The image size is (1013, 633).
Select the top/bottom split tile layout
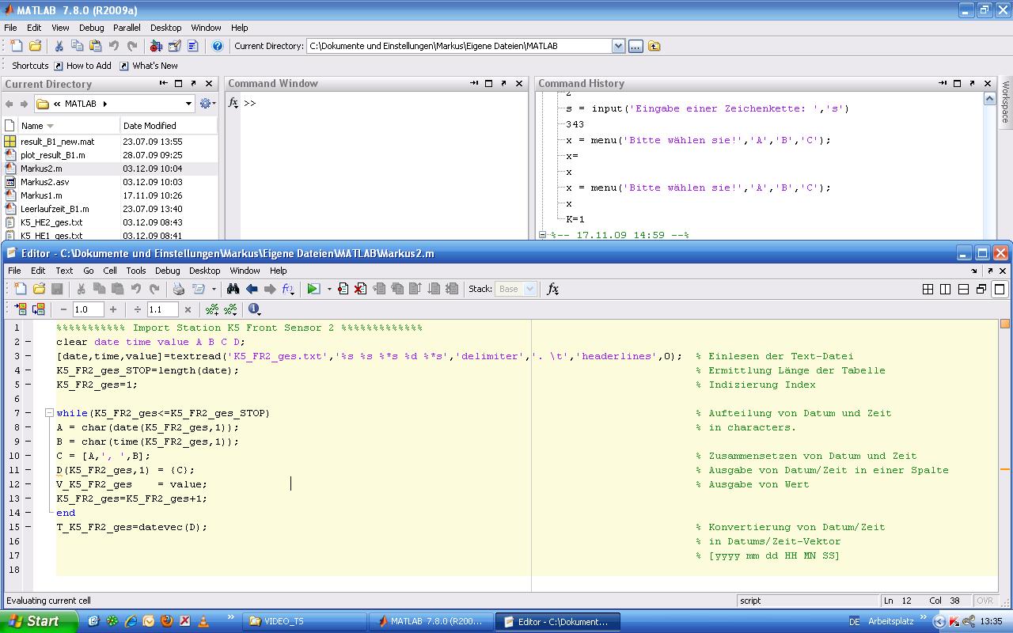[963, 289]
